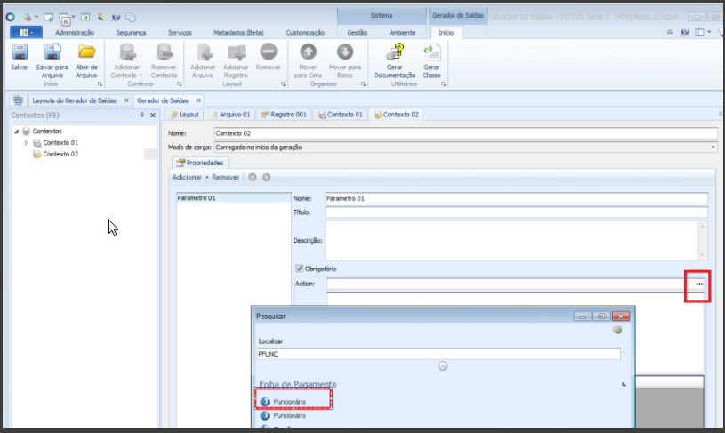Collapse the Contextos tree root
Image resolution: width=725 pixels, height=433 pixels.
click(17, 132)
